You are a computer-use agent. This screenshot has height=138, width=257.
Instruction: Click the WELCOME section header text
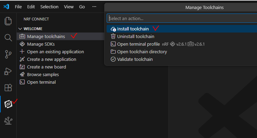33,29
